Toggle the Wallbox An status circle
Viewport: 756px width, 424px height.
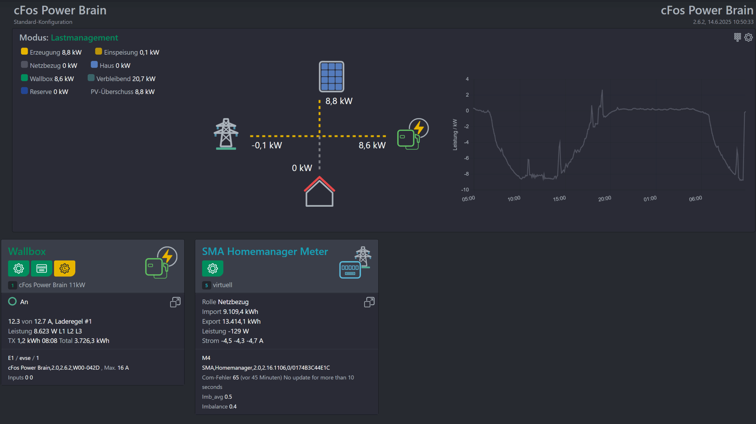[x=12, y=301]
